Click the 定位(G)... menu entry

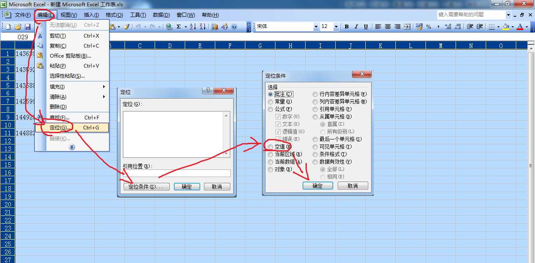pyautogui.click(x=59, y=128)
